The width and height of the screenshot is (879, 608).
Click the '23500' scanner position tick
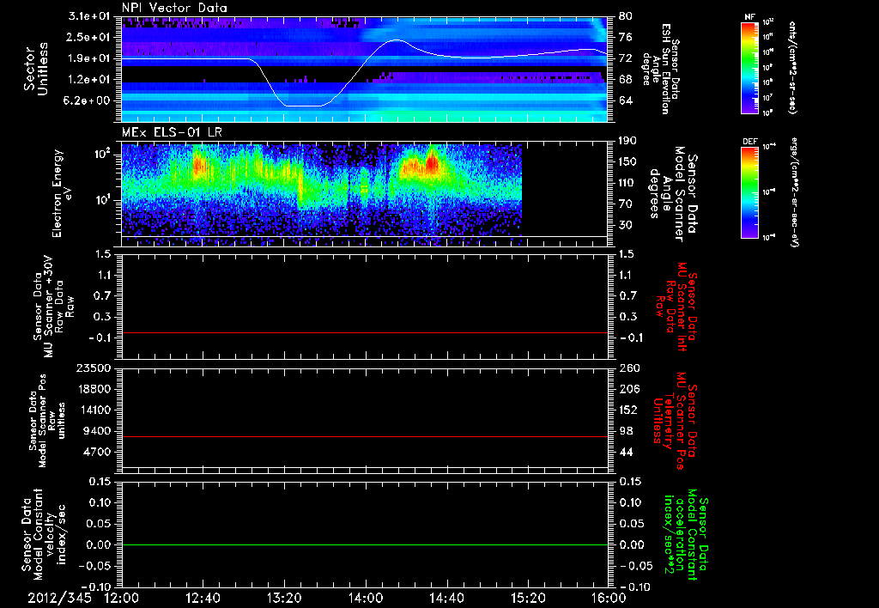point(93,368)
